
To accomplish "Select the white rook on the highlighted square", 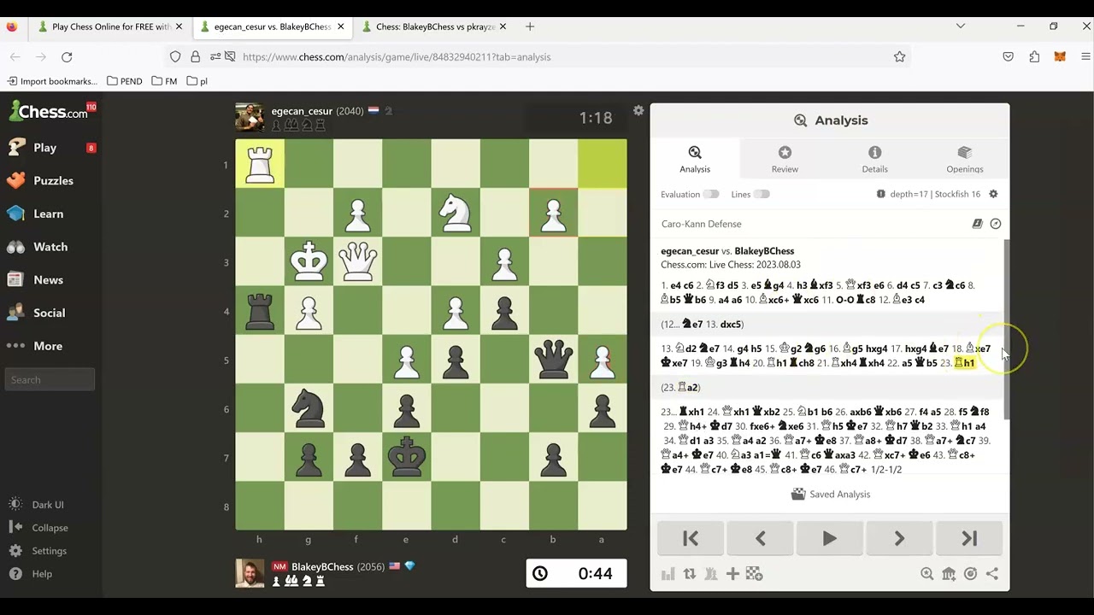I will point(260,163).
